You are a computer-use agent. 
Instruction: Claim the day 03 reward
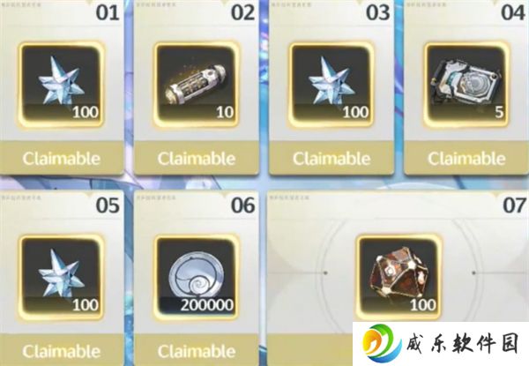coord(332,159)
